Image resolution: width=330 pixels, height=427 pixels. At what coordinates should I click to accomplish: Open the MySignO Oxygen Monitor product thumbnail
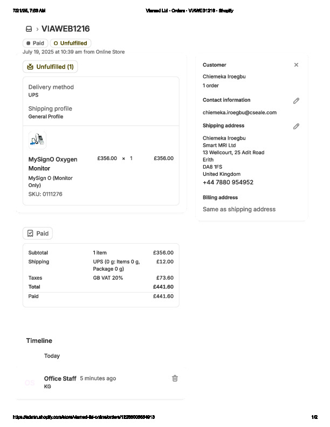click(x=37, y=140)
